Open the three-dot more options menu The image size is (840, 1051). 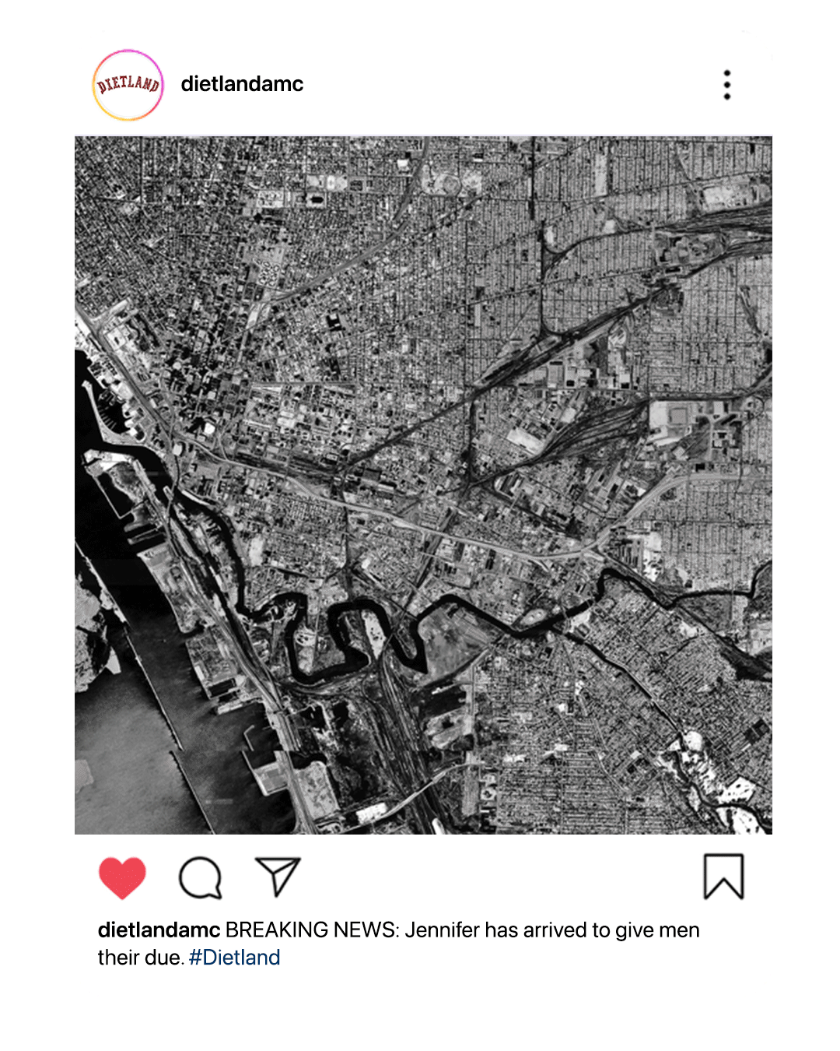point(727,85)
